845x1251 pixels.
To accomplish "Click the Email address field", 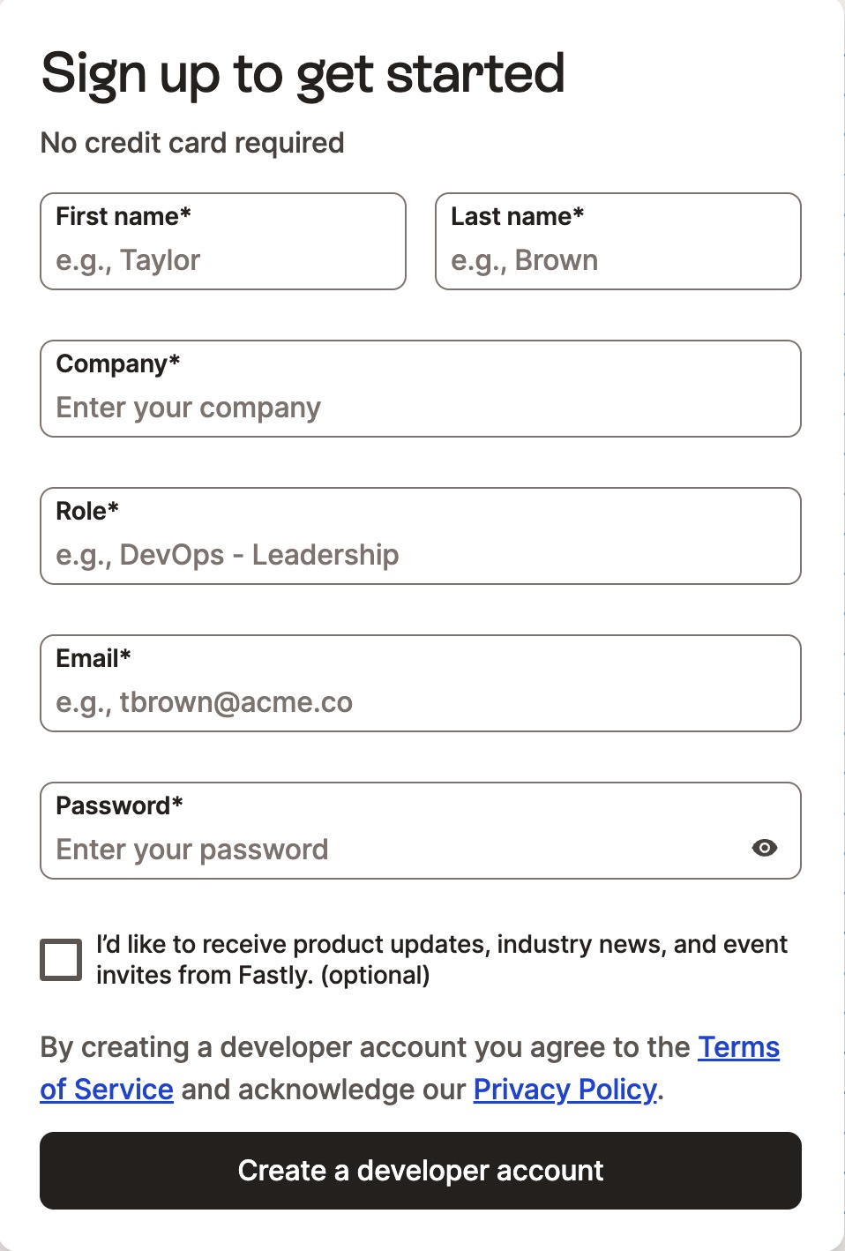I will [420, 702].
